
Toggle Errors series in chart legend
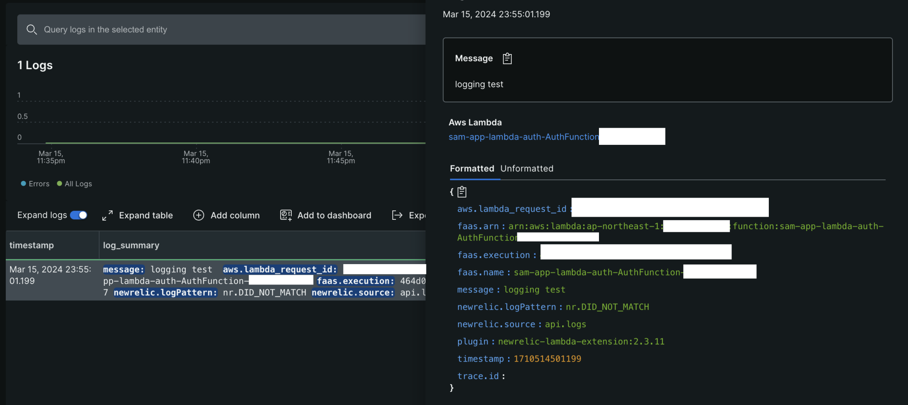pyautogui.click(x=35, y=184)
